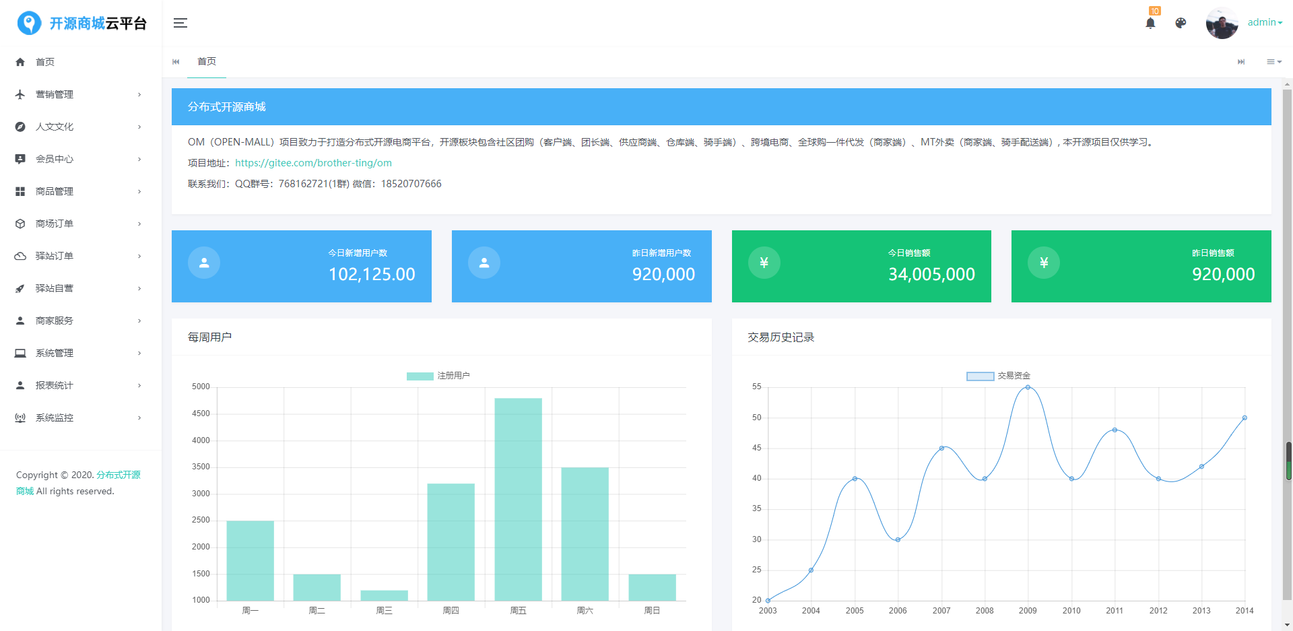Screen dimensions: 1293x631
Task: Click the 分布式开源商城 panel header
Action: click(x=721, y=107)
